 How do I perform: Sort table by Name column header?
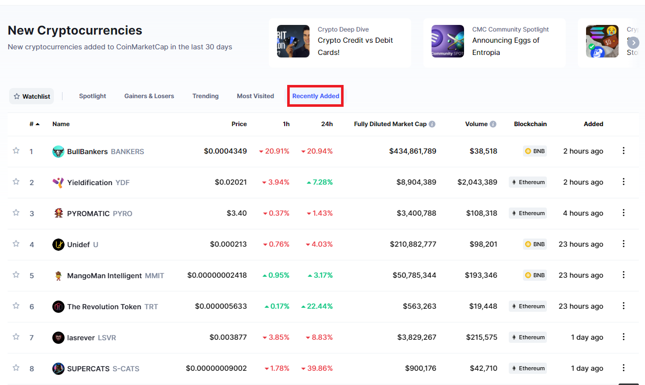coord(61,124)
